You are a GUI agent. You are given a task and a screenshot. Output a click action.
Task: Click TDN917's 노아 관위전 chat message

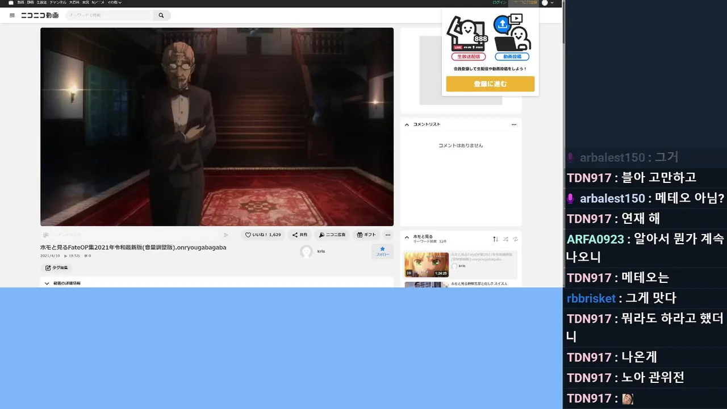[625, 378]
